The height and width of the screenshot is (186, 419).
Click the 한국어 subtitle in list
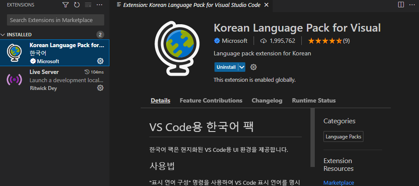[38, 53]
